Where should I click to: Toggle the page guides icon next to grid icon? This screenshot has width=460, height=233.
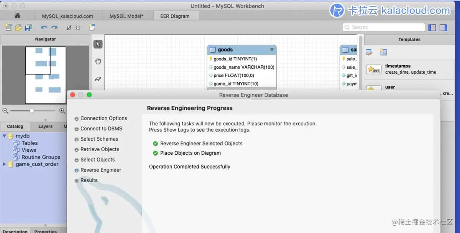pos(78,28)
